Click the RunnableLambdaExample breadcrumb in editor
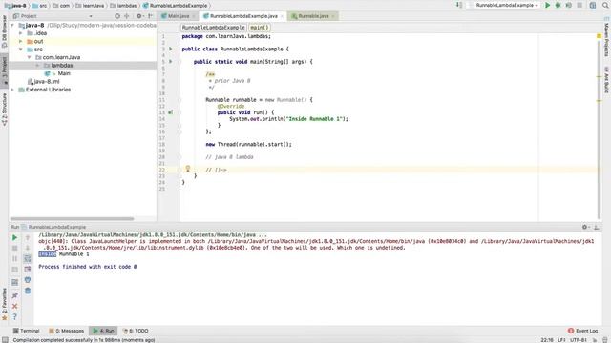The width and height of the screenshot is (611, 343). 213,28
